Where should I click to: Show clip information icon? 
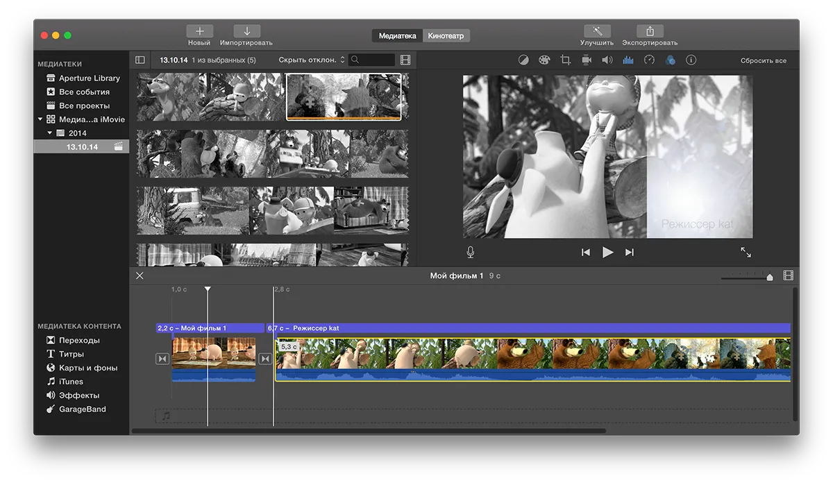pos(691,60)
